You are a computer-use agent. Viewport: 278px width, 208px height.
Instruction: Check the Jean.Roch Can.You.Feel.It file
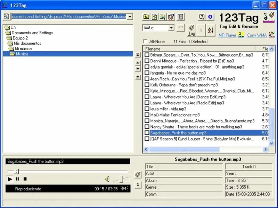click(x=147, y=79)
